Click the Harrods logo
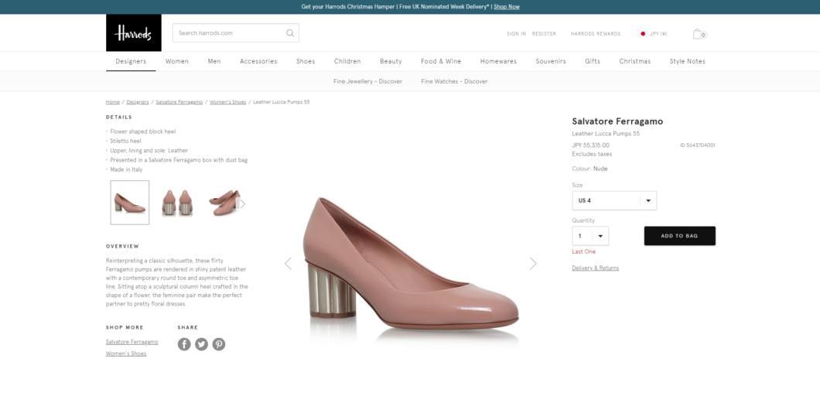This screenshot has height=403, width=820. click(133, 32)
